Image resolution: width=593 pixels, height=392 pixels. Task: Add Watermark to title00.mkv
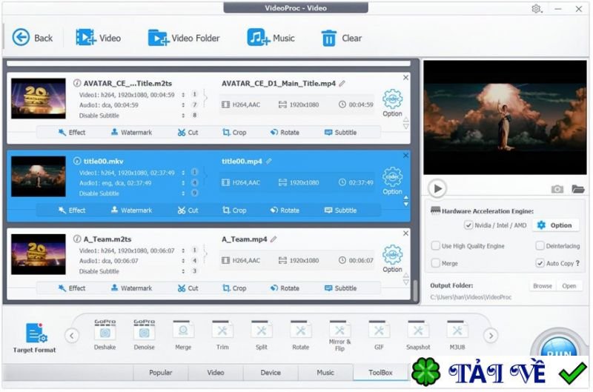point(131,210)
